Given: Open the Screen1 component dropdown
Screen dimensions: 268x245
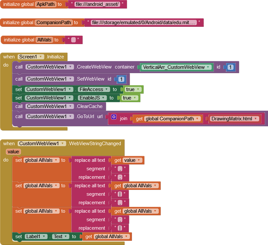Looking at the screenshot, I should (41, 57).
